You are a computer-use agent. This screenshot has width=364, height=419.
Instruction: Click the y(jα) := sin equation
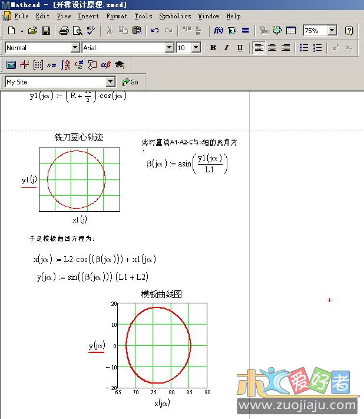[92, 277]
